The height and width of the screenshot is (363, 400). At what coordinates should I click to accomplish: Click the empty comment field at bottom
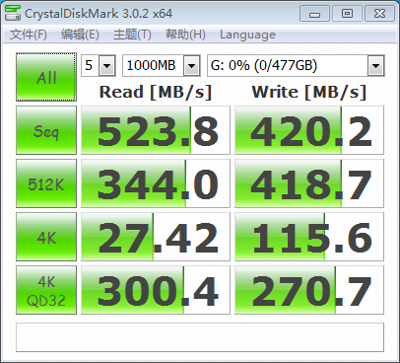200,337
